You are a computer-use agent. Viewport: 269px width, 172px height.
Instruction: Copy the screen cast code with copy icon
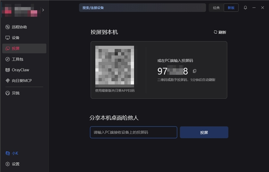coord(195,71)
